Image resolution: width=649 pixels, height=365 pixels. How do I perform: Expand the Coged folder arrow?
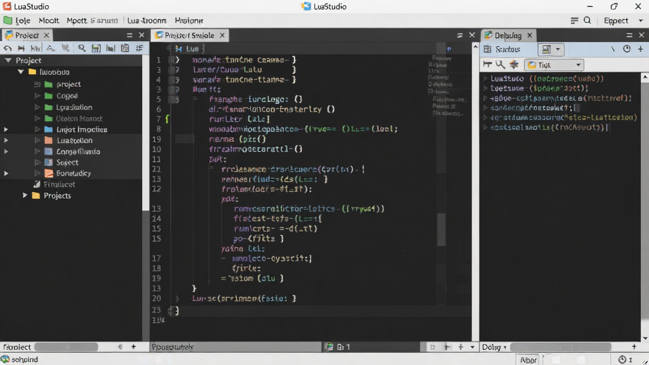click(x=37, y=96)
